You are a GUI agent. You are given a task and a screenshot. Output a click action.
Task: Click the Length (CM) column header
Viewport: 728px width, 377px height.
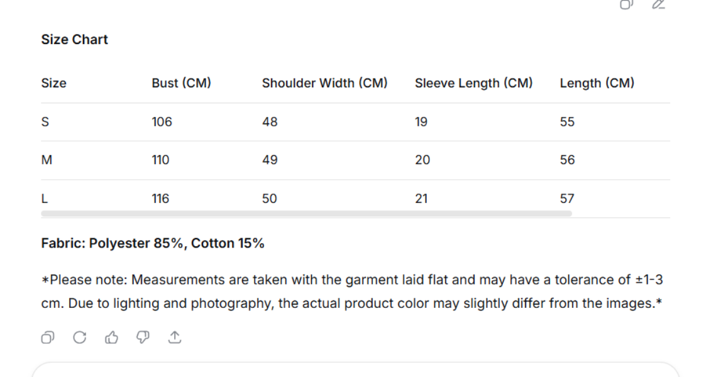[597, 83]
